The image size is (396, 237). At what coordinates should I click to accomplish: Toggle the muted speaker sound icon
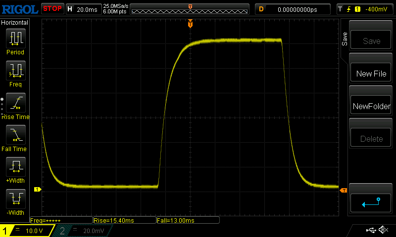(383, 230)
